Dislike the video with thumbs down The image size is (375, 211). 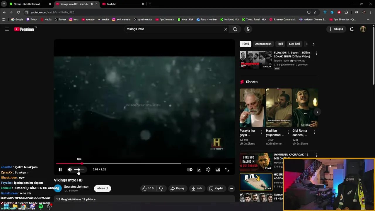pyautogui.click(x=161, y=188)
